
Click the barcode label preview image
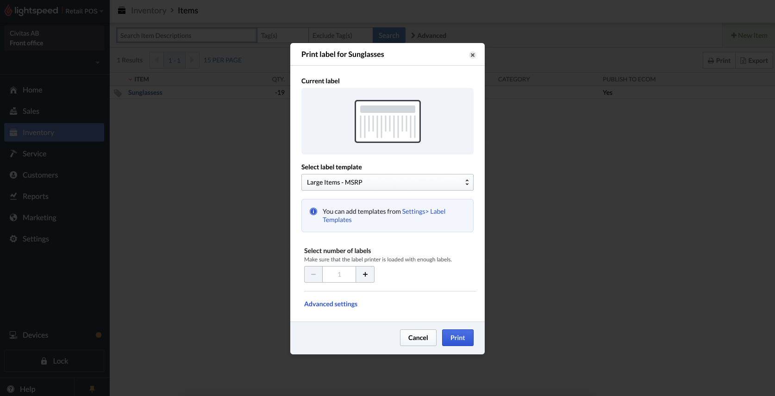click(387, 121)
